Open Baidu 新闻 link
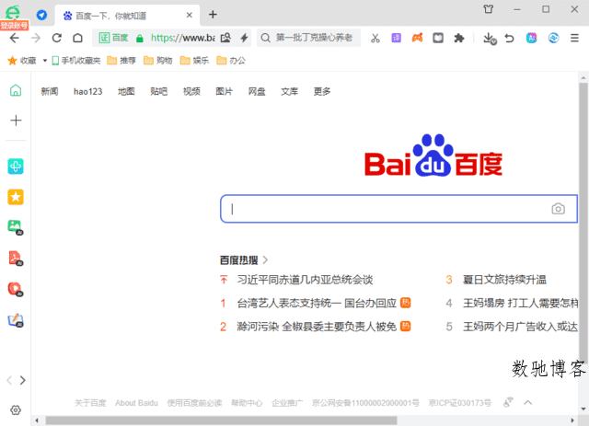589x426 pixels. [x=49, y=91]
